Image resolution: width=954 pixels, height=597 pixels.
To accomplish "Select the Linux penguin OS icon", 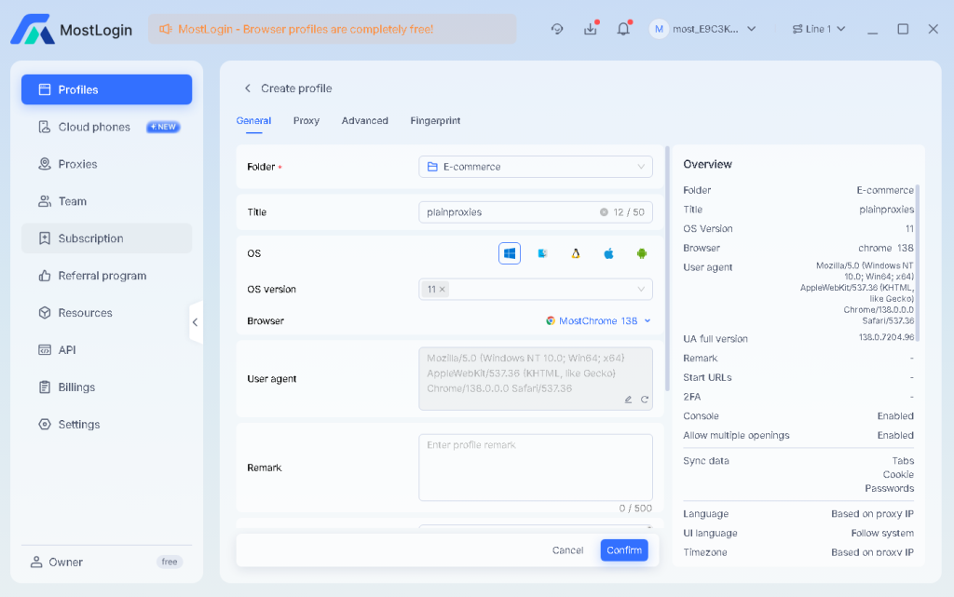I will 576,253.
